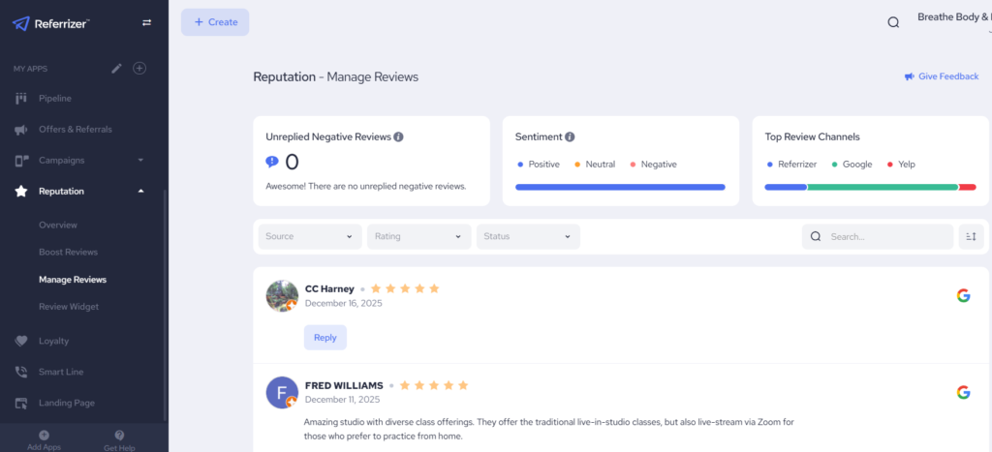Reply to CC Harney's review
992x452 pixels.
(x=325, y=338)
